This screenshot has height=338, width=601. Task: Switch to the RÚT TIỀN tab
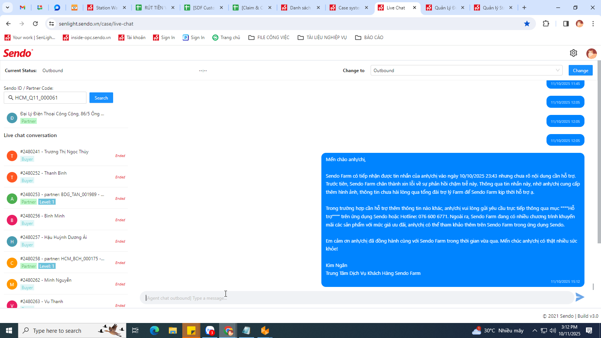coord(155,8)
